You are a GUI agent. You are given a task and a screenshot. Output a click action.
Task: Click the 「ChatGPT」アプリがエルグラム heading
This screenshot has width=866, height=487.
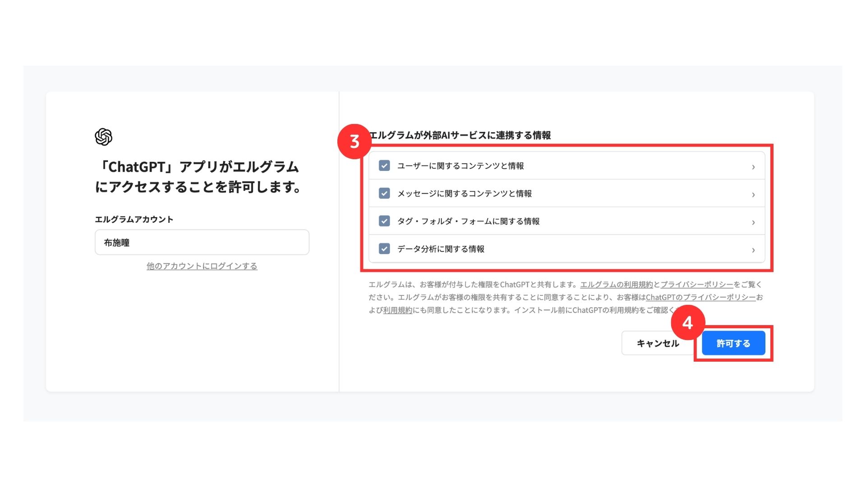coord(198,177)
